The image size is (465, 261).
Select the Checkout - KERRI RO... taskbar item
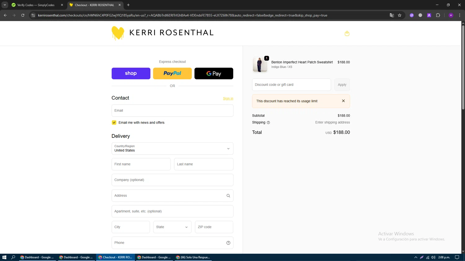click(x=115, y=257)
